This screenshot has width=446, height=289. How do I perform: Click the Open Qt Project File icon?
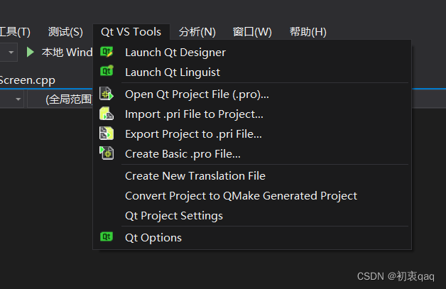[107, 94]
